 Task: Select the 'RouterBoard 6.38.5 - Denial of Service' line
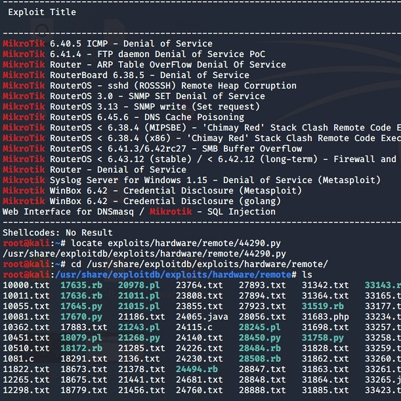pyautogui.click(x=126, y=75)
